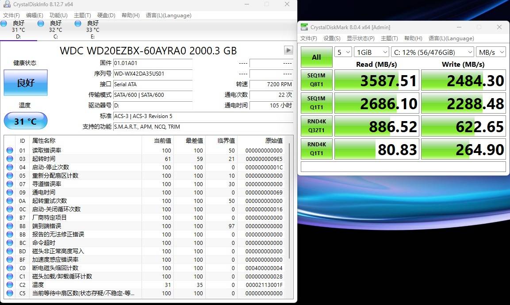Open the 1GiB test size dropdown
Viewport: 510px width, 305px height.
(372, 52)
